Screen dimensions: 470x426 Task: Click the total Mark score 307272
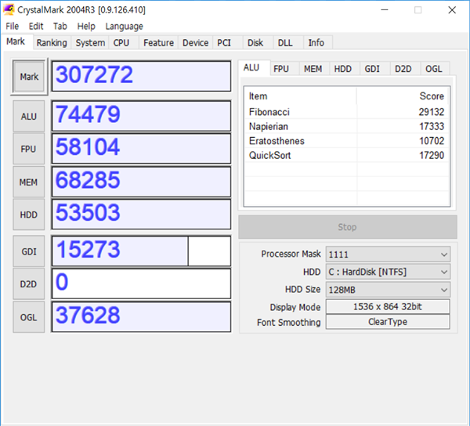click(x=141, y=76)
